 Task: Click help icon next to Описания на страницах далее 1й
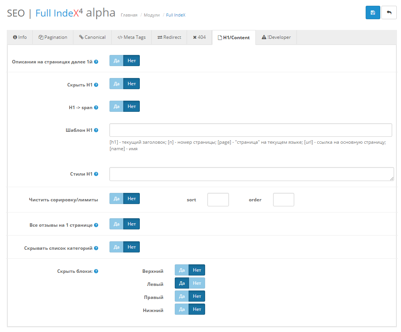tap(96, 62)
